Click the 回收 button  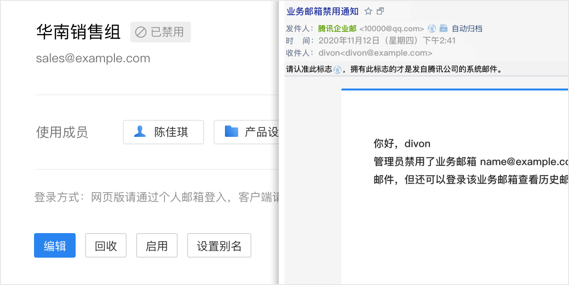click(105, 245)
